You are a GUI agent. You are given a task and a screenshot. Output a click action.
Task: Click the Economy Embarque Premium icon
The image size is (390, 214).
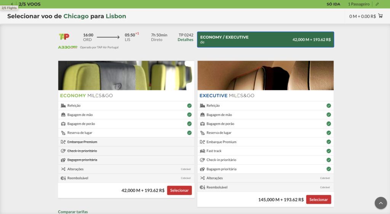click(x=63, y=142)
